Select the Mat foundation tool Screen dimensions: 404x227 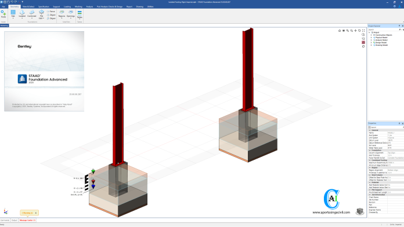(13, 14)
